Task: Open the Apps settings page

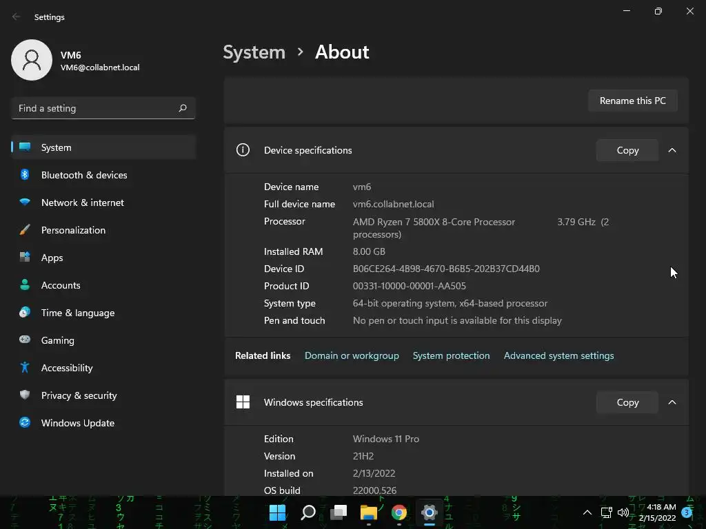Action: tap(103, 258)
